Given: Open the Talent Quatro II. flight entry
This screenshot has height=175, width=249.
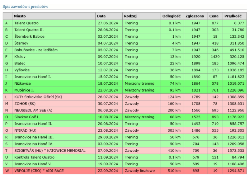Looking at the screenshot, I should click(x=29, y=30).
